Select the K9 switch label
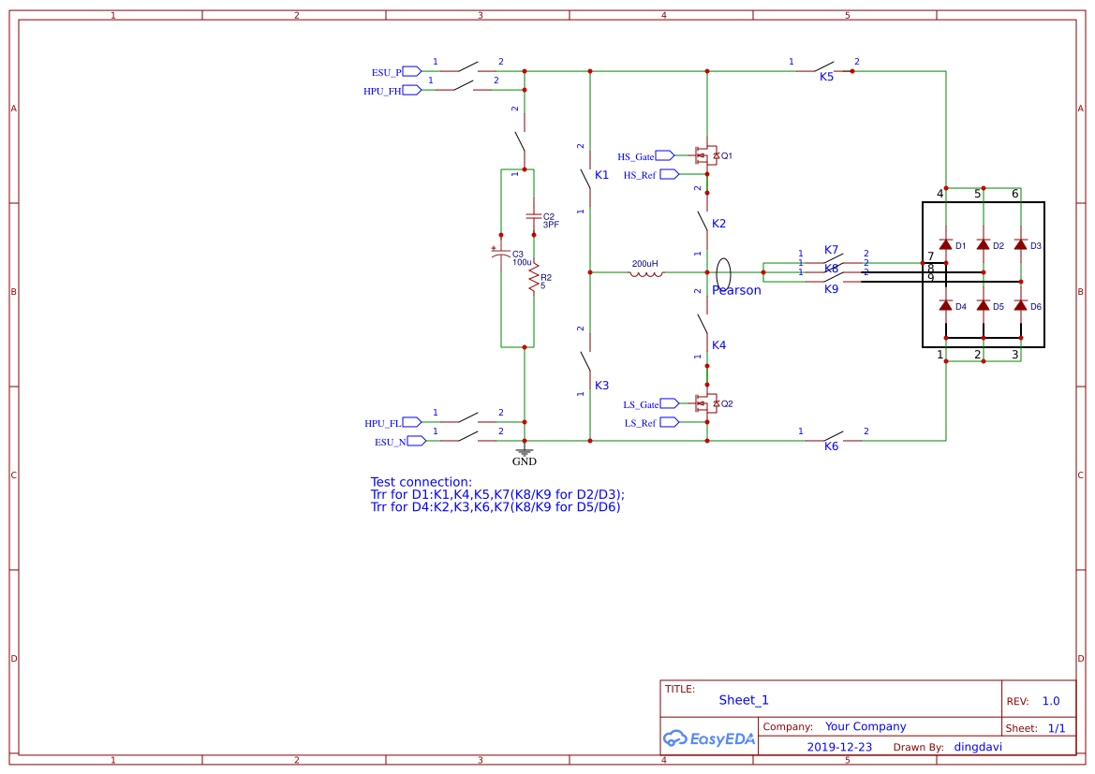 pyautogui.click(x=831, y=289)
